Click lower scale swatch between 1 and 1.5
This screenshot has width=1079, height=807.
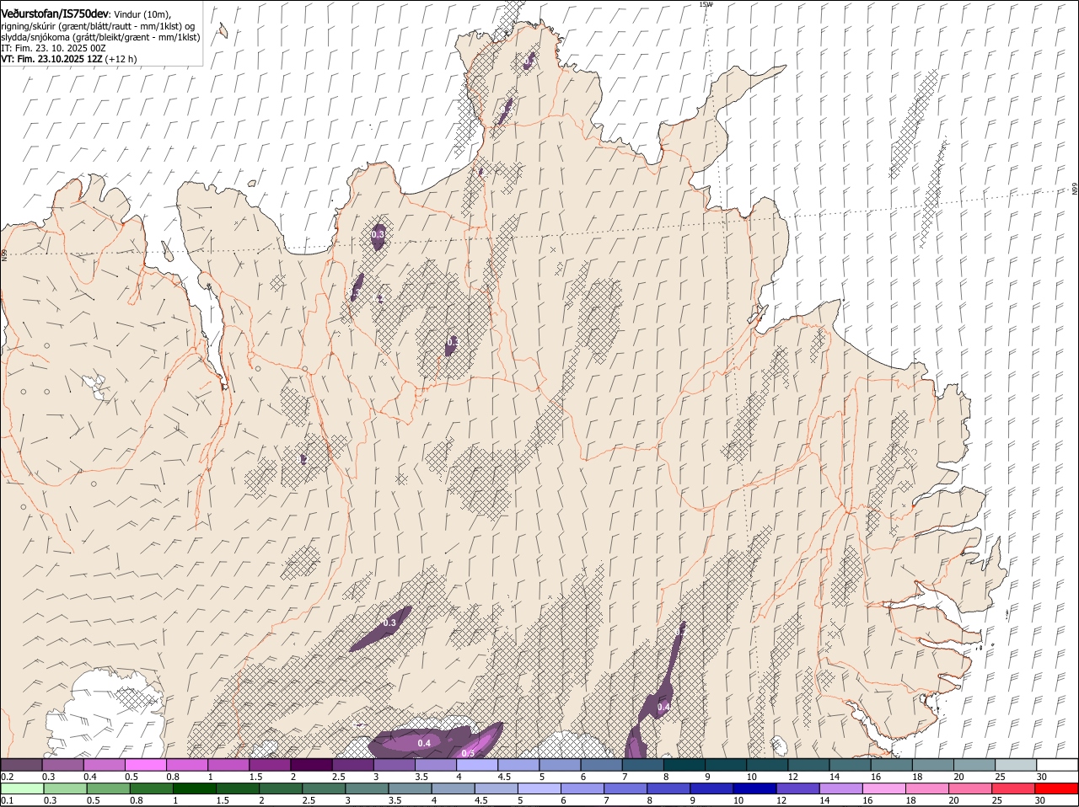195,789
